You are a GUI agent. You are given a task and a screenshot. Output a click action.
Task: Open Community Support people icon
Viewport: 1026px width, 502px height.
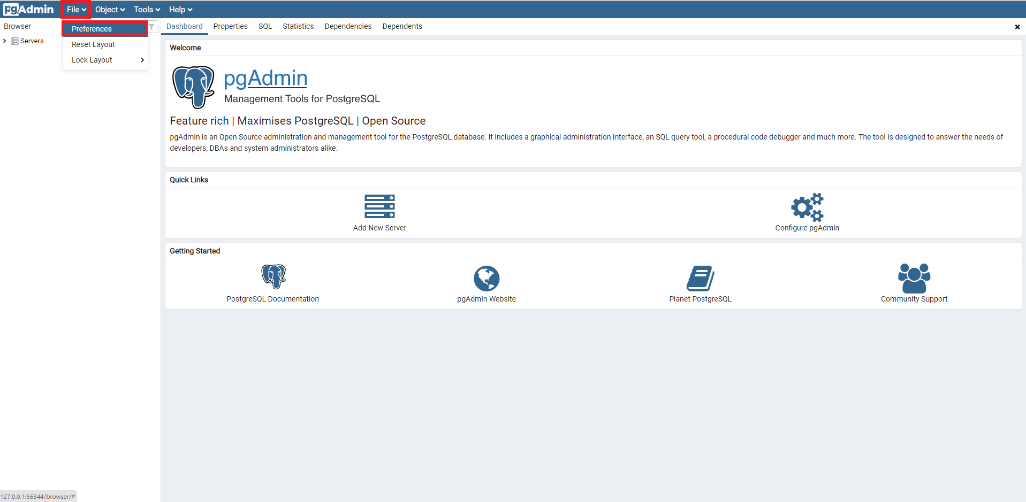click(914, 276)
